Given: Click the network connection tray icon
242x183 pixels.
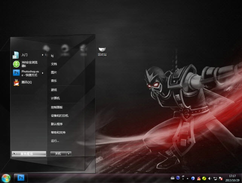Looking at the screenshot, I should click(x=215, y=178).
